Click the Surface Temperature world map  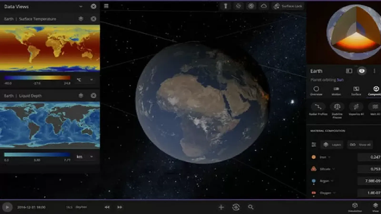coord(50,48)
